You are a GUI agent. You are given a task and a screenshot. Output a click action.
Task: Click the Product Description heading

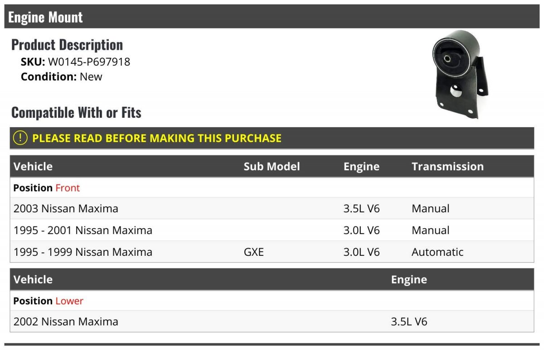(x=67, y=44)
